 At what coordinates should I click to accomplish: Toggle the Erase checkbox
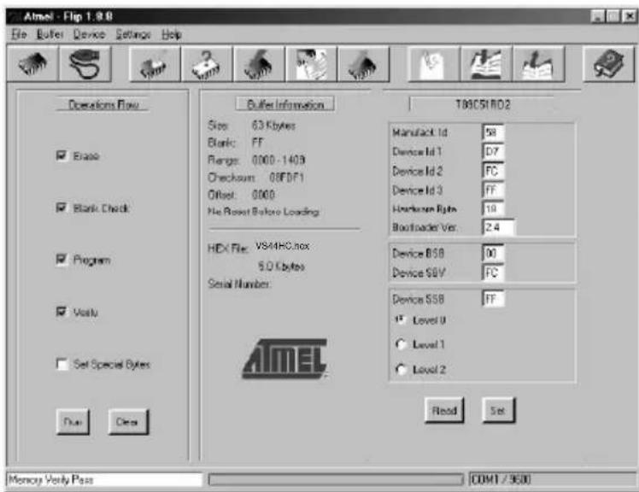pos(62,155)
